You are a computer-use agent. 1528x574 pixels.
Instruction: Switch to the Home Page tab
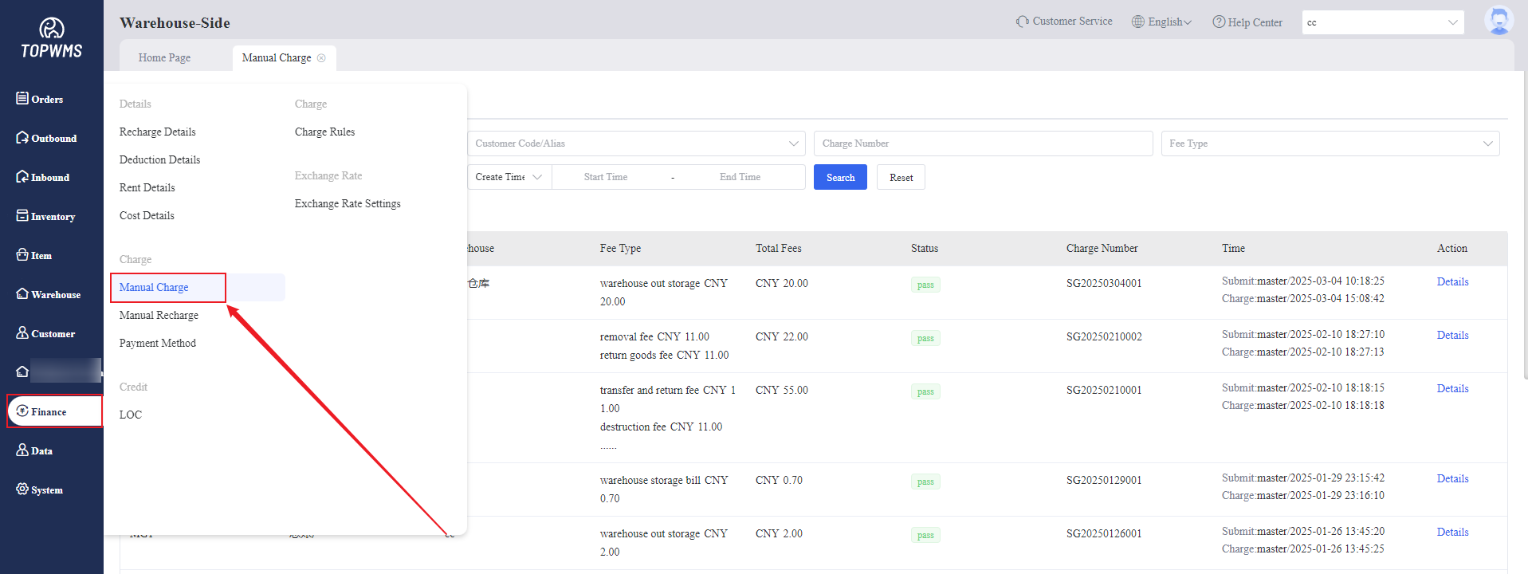[x=164, y=58]
